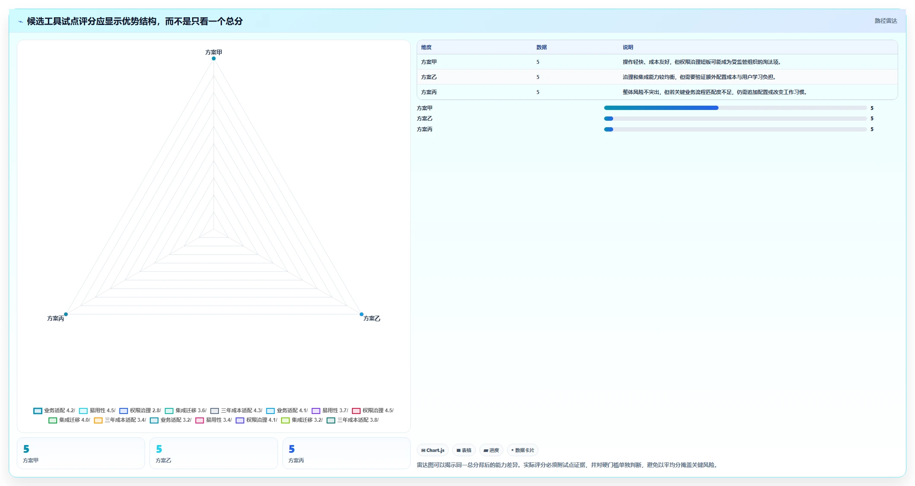This screenshot has height=486, width=915.
Task: Hide legend series 三年成本适配 3.8/
Action: [x=353, y=420]
